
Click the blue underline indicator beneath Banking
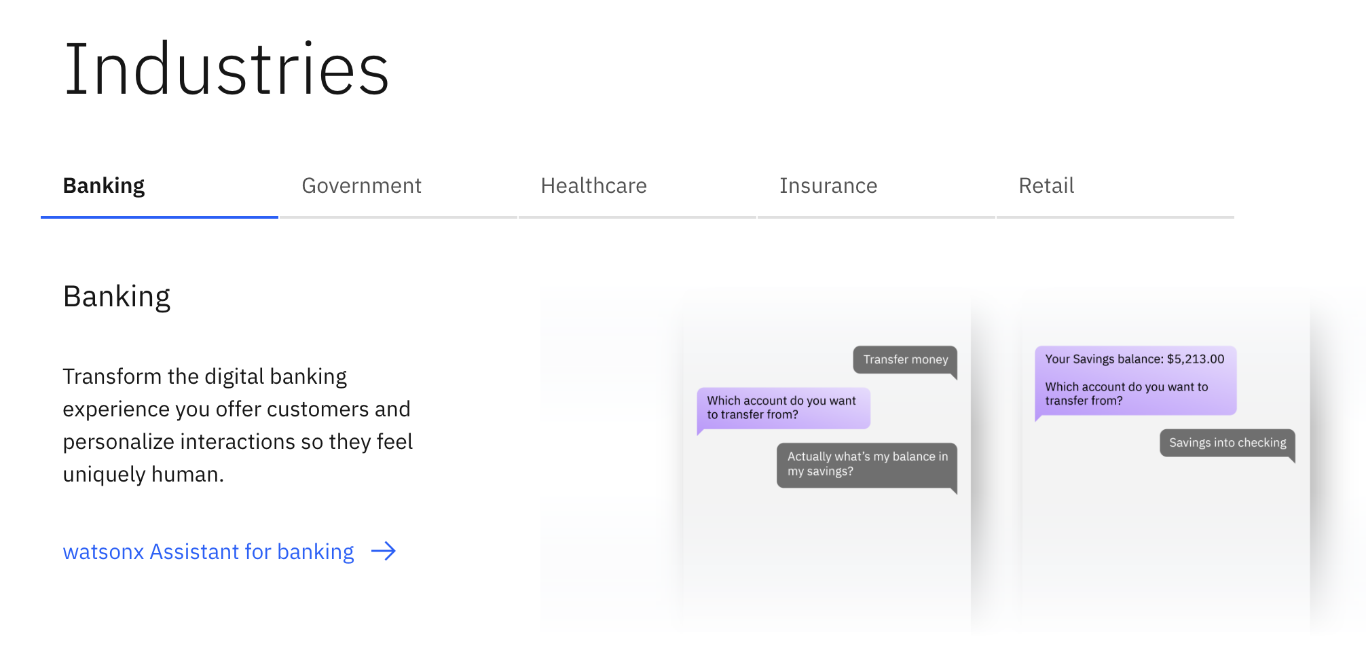[159, 217]
